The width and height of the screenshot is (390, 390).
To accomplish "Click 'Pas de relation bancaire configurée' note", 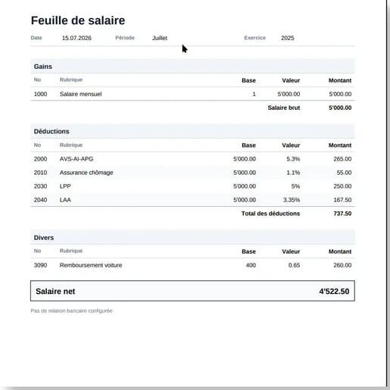I will point(71,310).
